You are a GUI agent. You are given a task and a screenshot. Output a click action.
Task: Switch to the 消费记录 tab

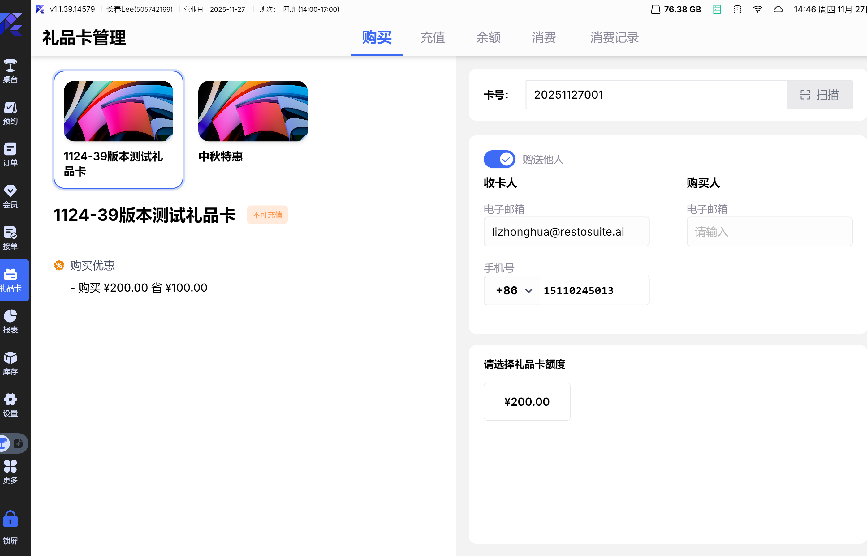pyautogui.click(x=614, y=37)
